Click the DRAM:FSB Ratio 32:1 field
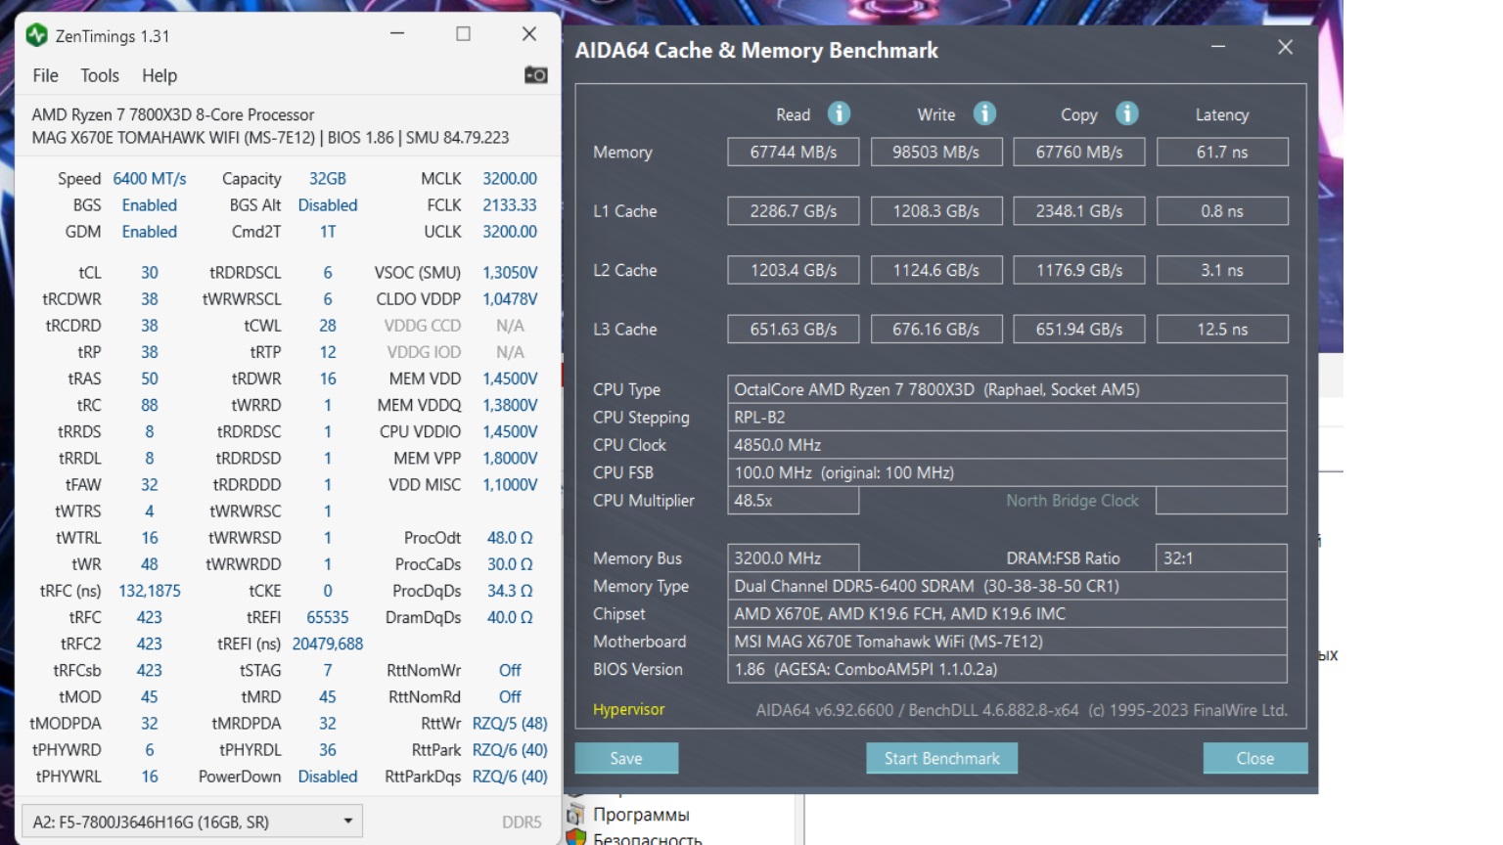Viewport: 1503px width, 845px height. point(1221,557)
